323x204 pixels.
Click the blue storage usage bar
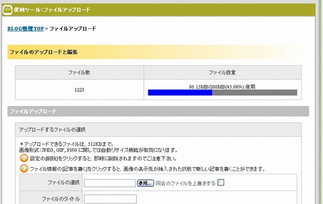[180, 93]
